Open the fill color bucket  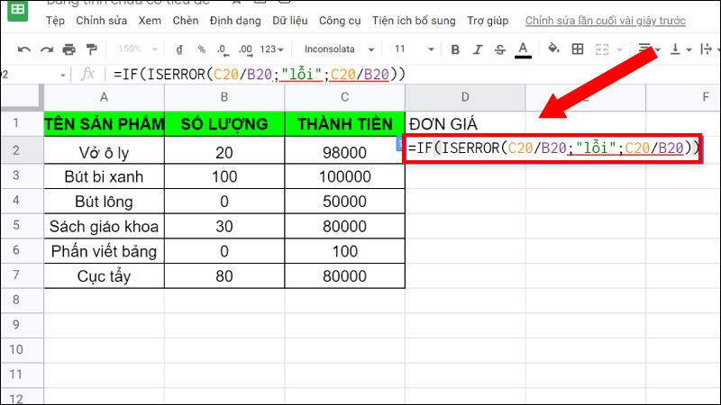556,49
